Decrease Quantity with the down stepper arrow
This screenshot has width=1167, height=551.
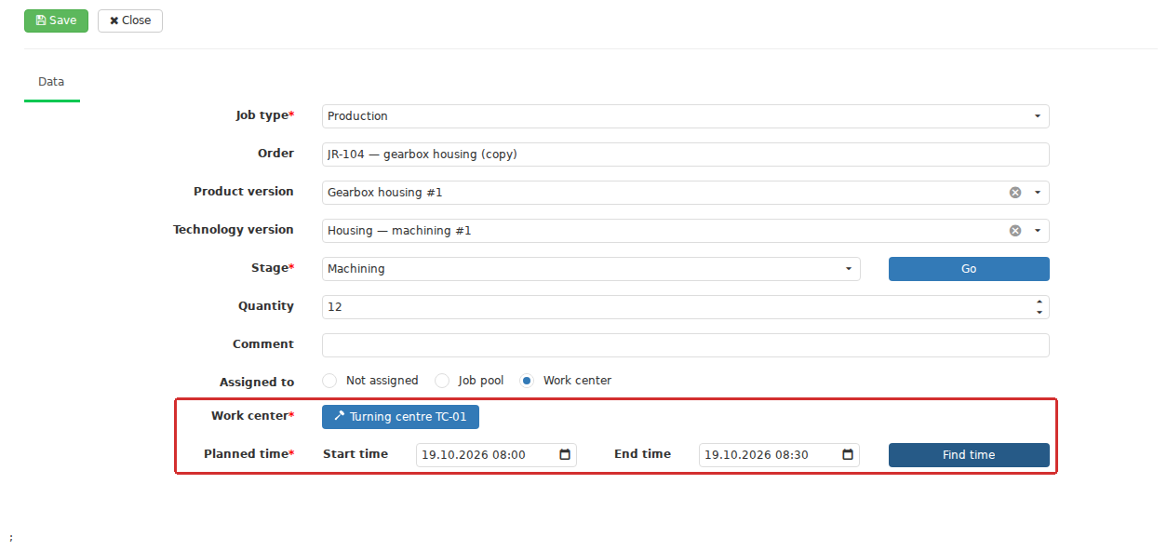point(1039,313)
